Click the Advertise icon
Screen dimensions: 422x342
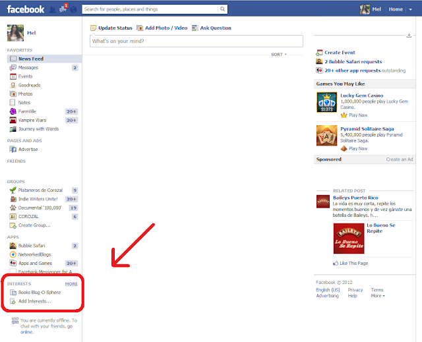(13, 149)
